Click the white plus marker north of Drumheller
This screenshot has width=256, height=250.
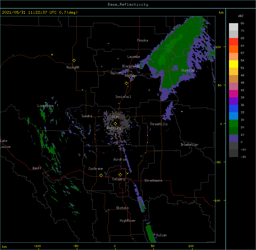pos(182,111)
